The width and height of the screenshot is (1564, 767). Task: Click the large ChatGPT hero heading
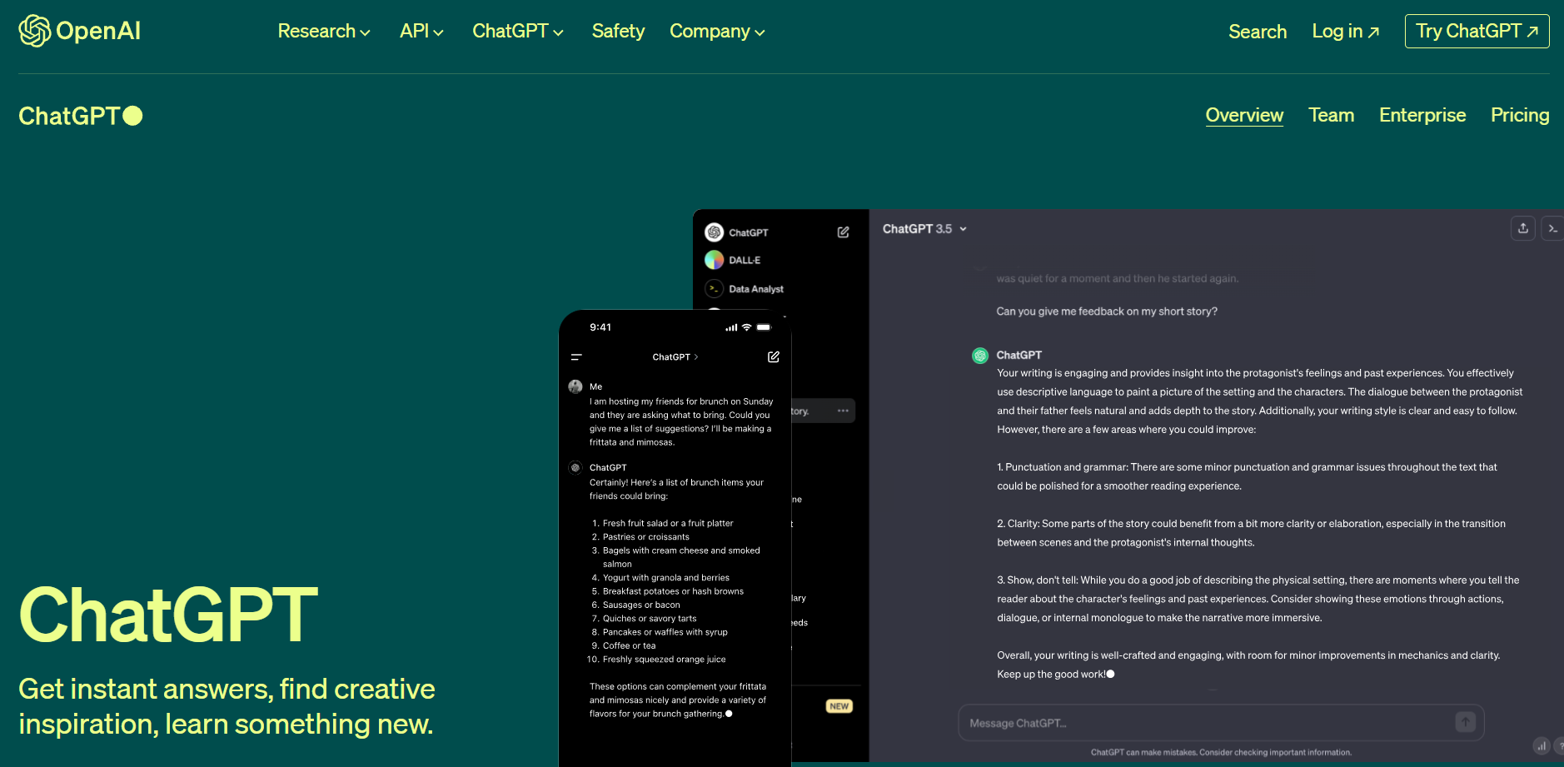(168, 615)
